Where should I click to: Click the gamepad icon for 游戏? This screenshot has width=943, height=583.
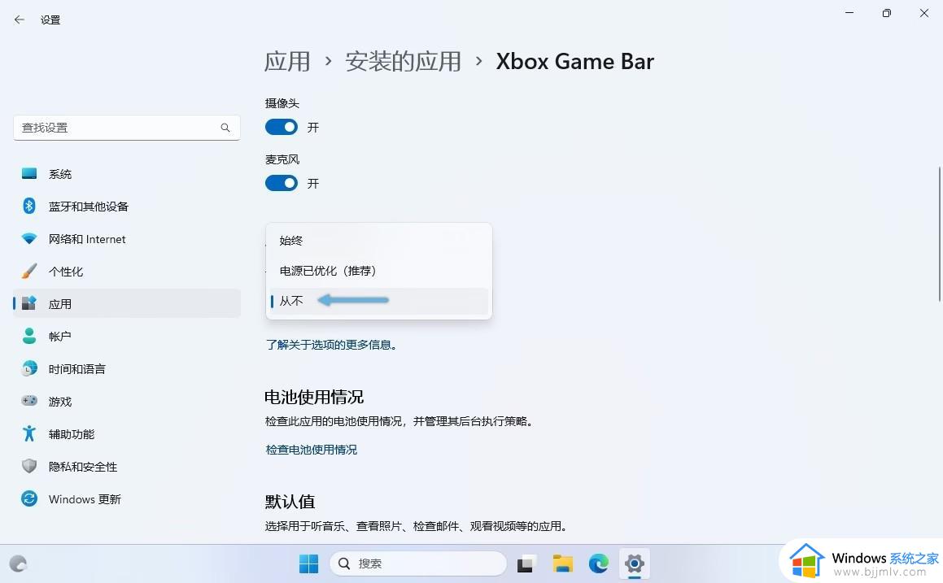click(x=28, y=401)
